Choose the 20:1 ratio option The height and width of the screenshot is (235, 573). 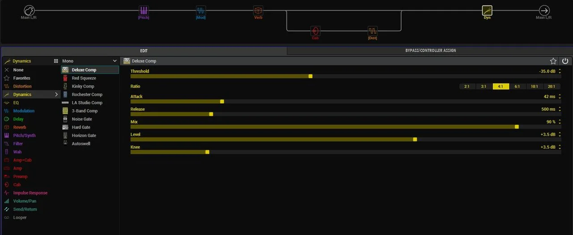click(551, 87)
